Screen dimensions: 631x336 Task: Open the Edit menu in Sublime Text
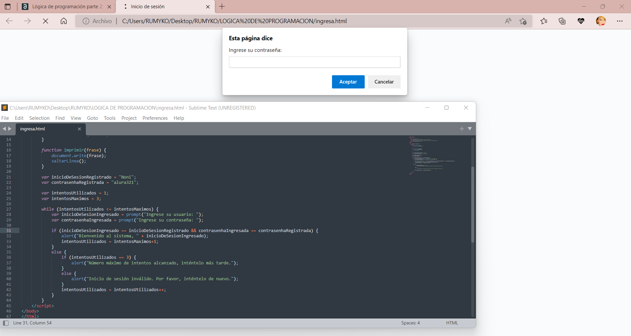[x=19, y=118]
